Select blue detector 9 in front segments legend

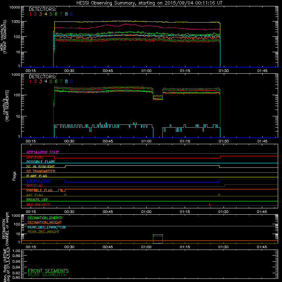[x=72, y=14]
